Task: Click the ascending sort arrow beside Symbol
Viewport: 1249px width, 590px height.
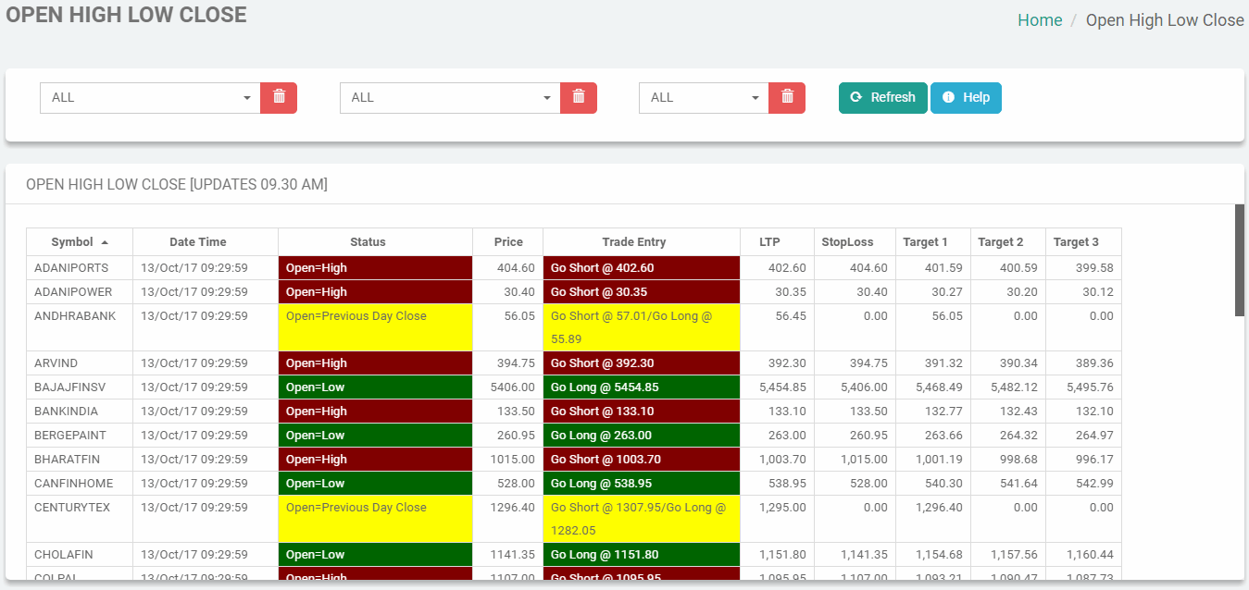Action: [x=105, y=242]
